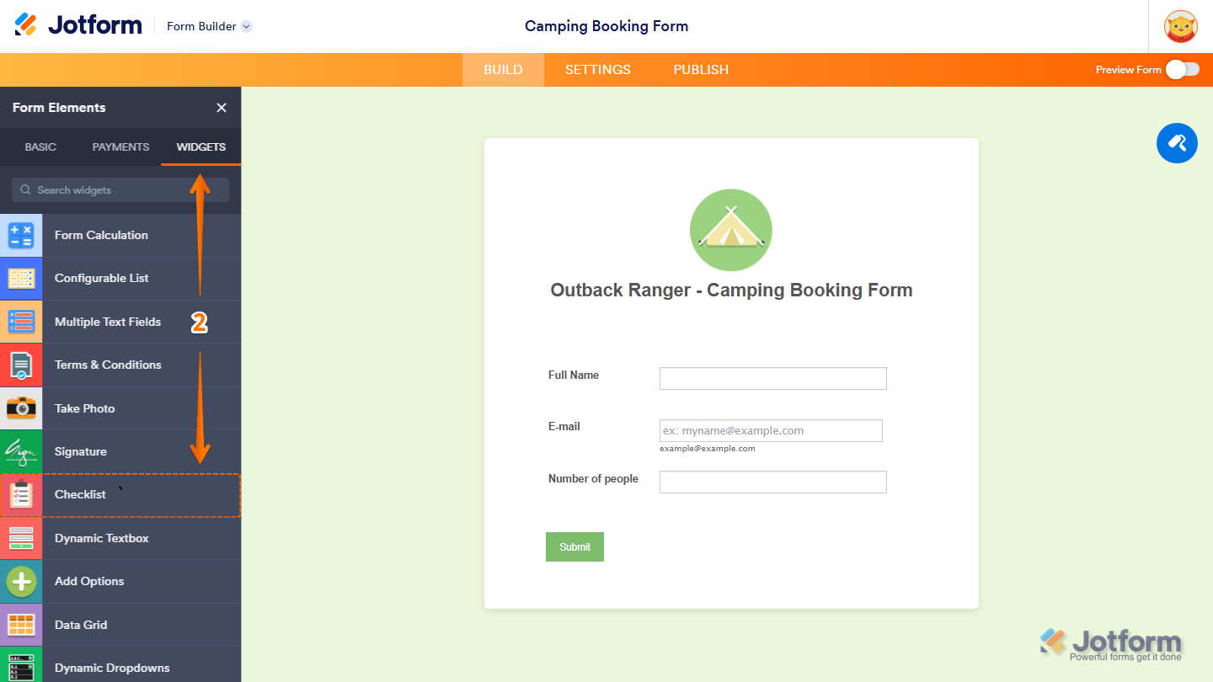Close the Form Elements panel
The image size is (1213, 682).
[x=221, y=108]
